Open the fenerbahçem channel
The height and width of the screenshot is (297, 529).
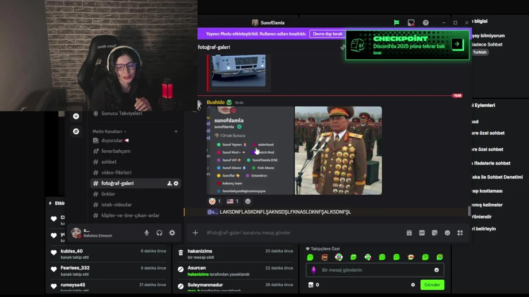pos(136,151)
